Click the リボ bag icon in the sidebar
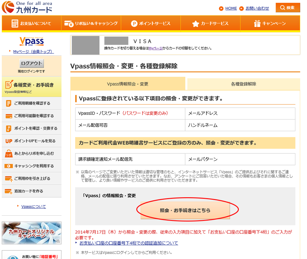This screenshot has width=307, height=259. (9, 154)
